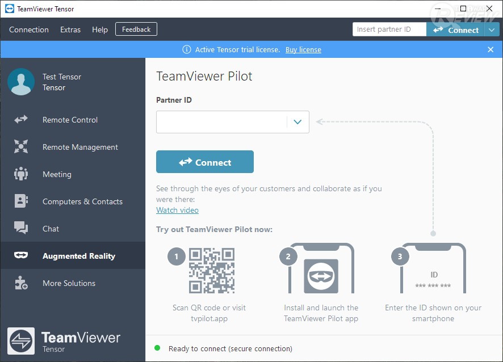503x362 pixels.
Task: Go to the Meeting section
Action: pyautogui.click(x=73, y=174)
